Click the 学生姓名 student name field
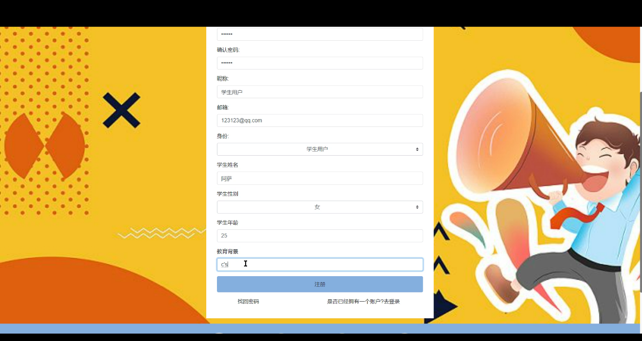Viewport: 642px width, 341px height. 320,178
